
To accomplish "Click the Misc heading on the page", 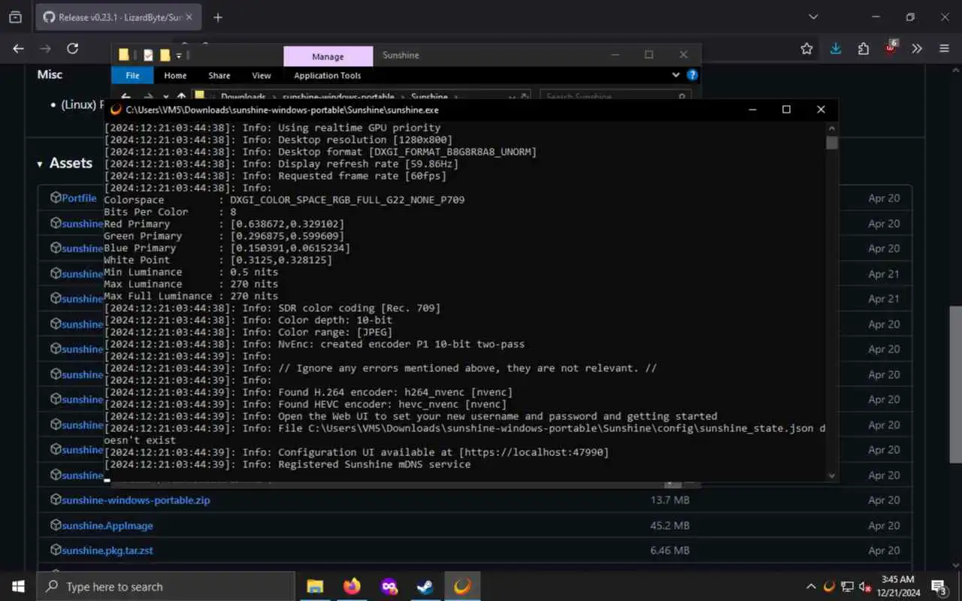I will [x=50, y=74].
